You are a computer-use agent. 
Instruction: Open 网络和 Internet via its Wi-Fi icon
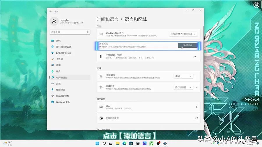coord(52,53)
